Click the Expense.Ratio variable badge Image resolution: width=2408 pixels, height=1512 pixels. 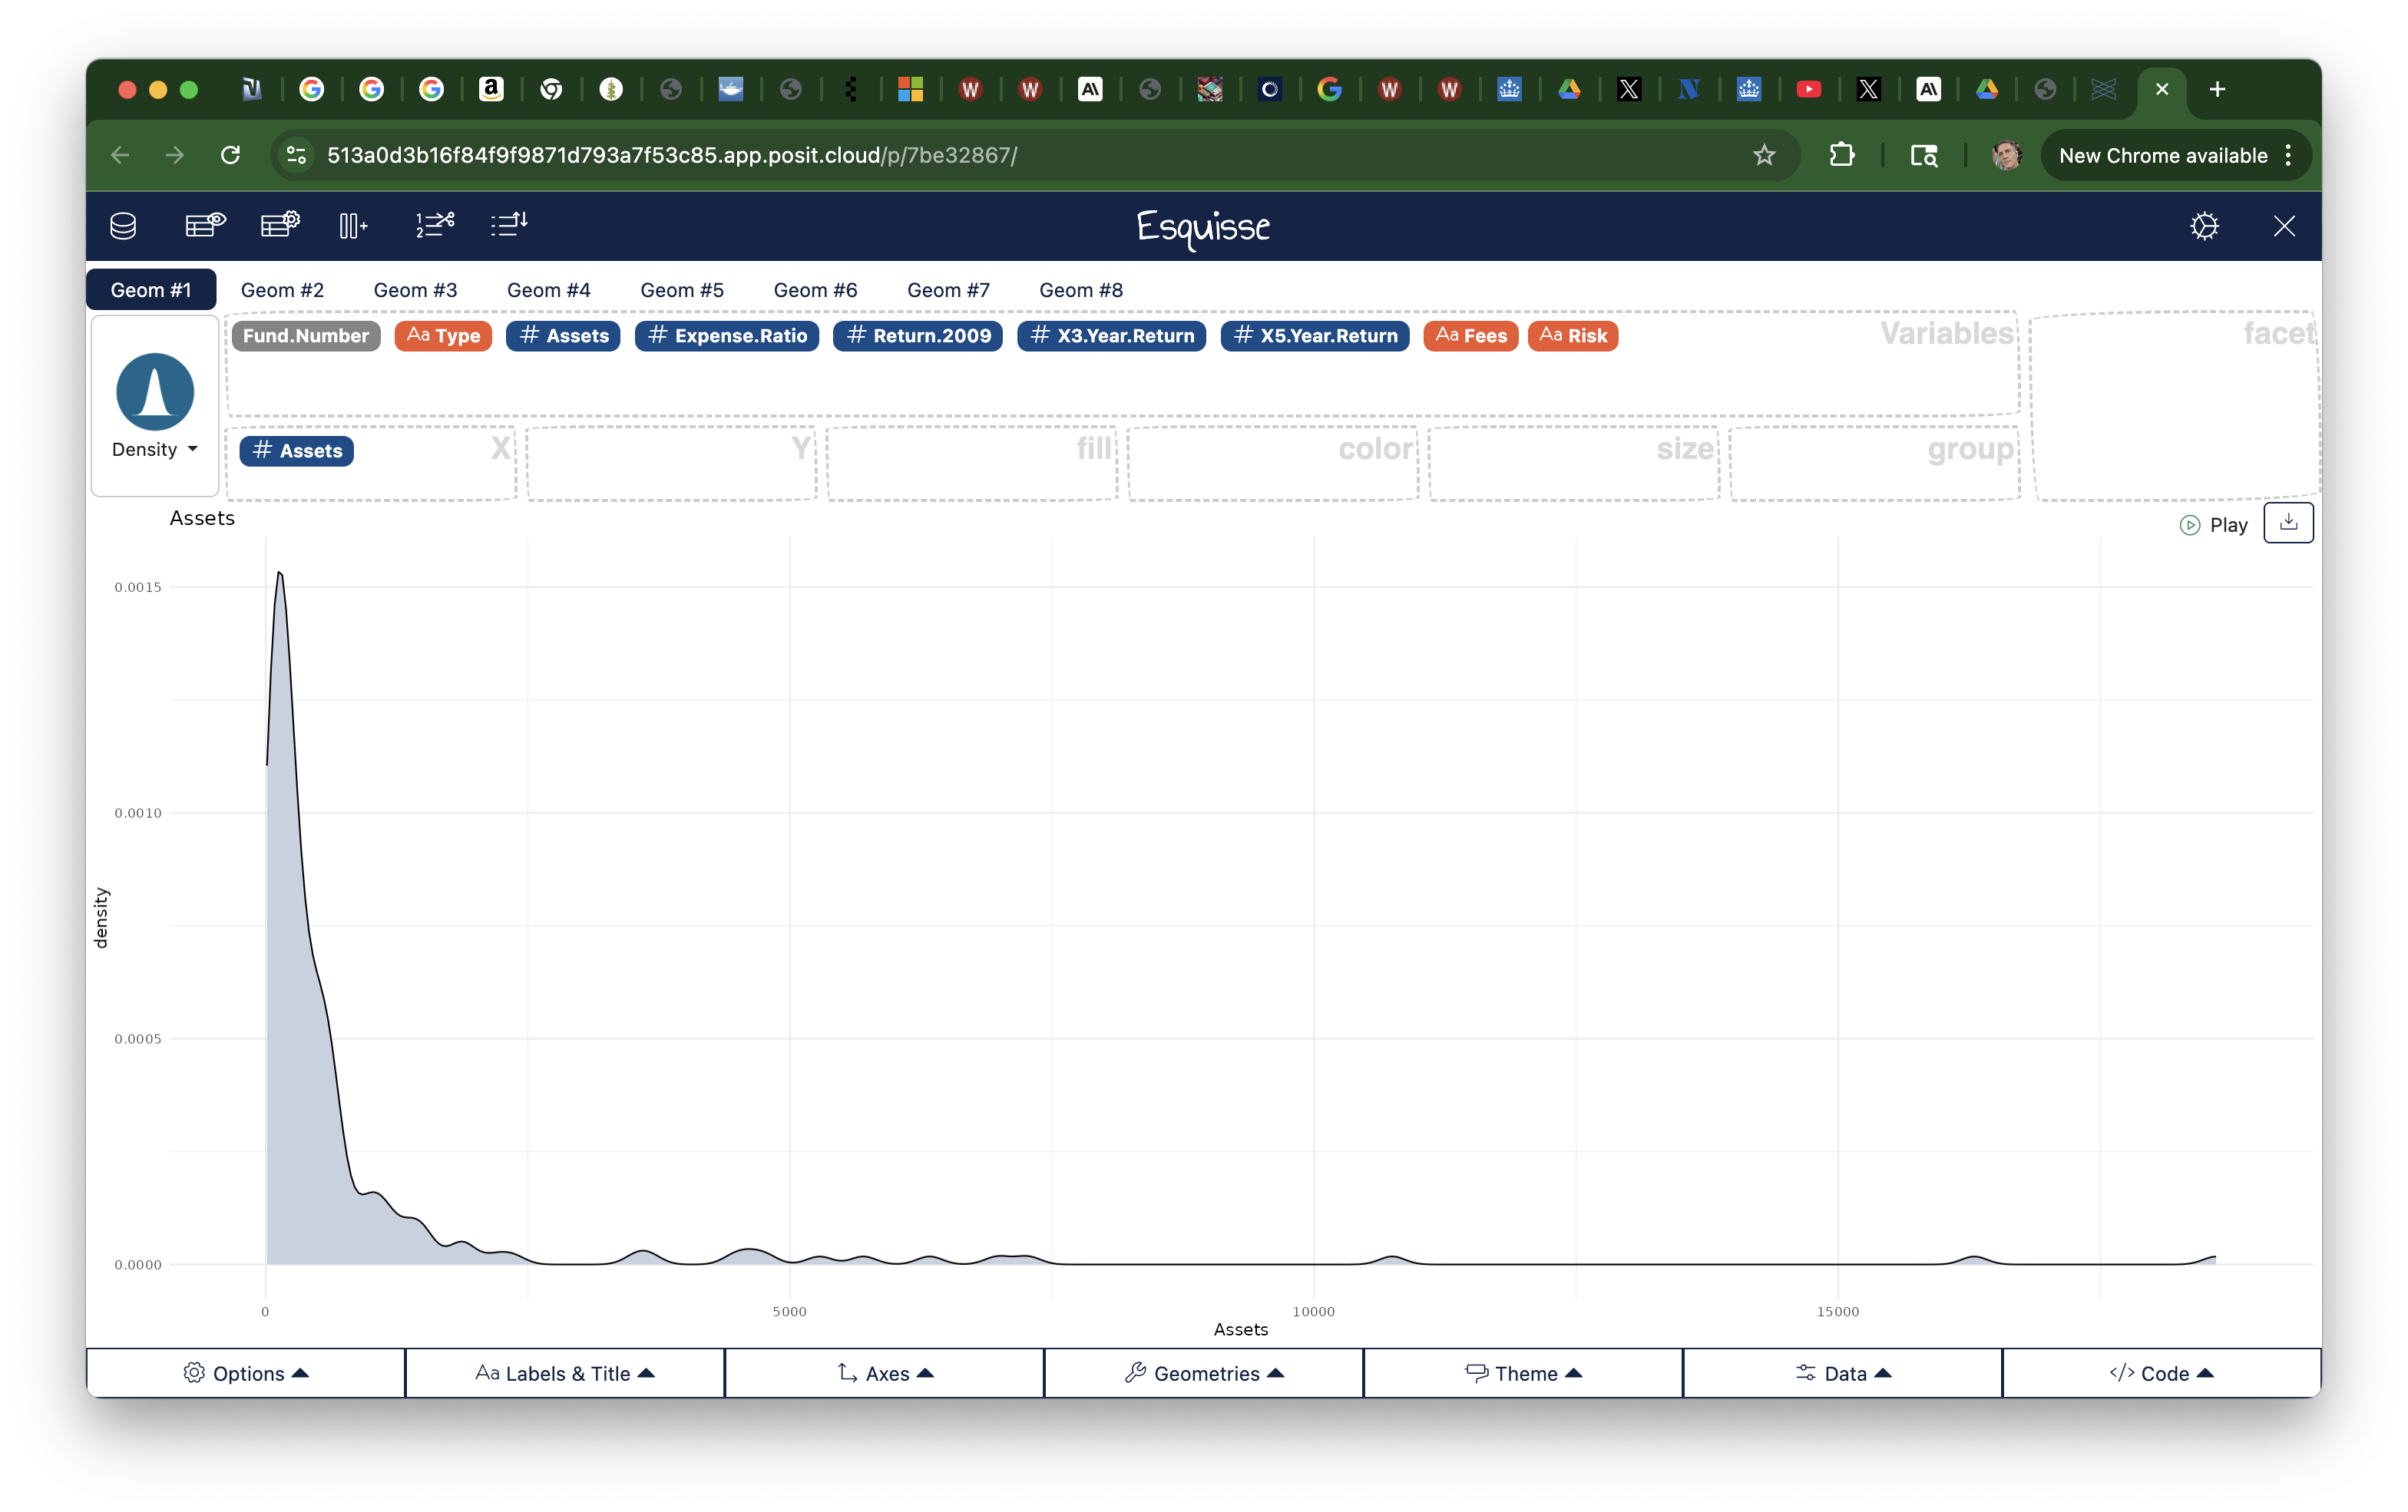click(x=727, y=335)
